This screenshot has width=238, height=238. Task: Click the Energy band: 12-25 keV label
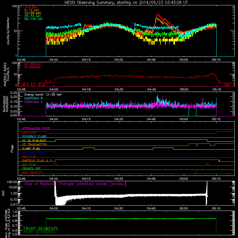pyautogui.click(x=43, y=95)
